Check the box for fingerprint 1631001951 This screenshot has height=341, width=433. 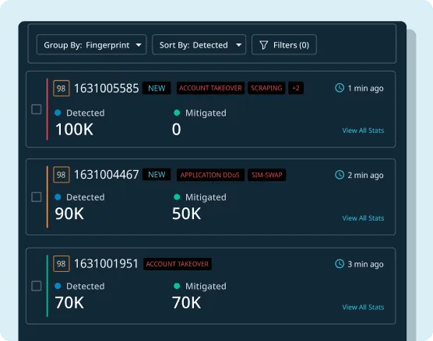click(37, 286)
